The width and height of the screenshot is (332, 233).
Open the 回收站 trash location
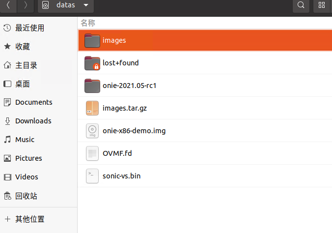(x=26, y=196)
